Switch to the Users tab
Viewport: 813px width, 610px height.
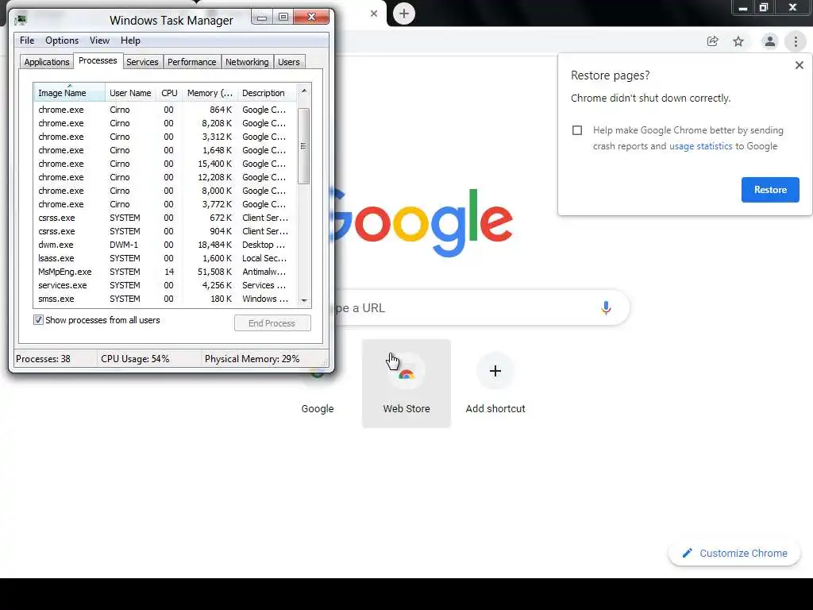coord(289,62)
